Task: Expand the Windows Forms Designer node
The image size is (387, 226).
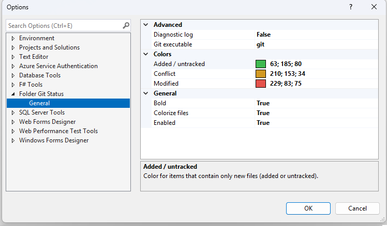Action: (x=13, y=141)
